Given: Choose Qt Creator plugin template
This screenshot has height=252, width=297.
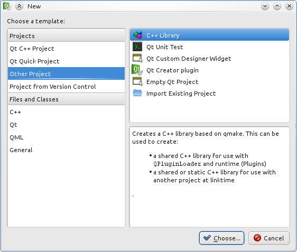Looking at the screenshot, I should click(x=209, y=70).
